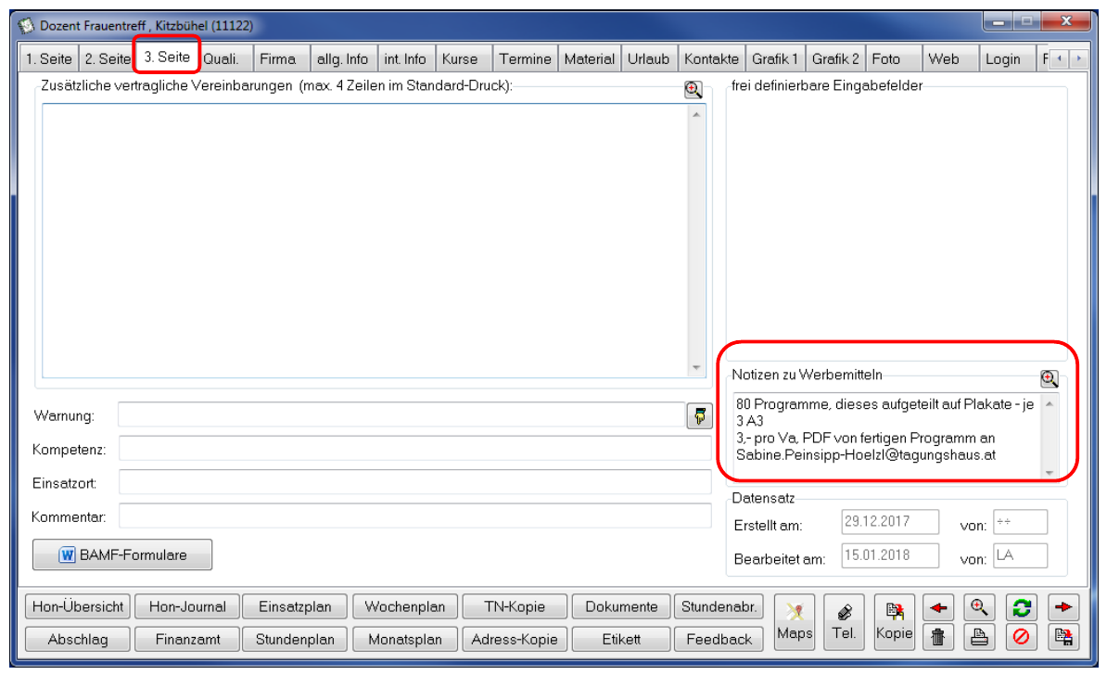This screenshot has height=675, width=1107.
Task: Click into the Kompetenz input field
Action: pos(415,449)
